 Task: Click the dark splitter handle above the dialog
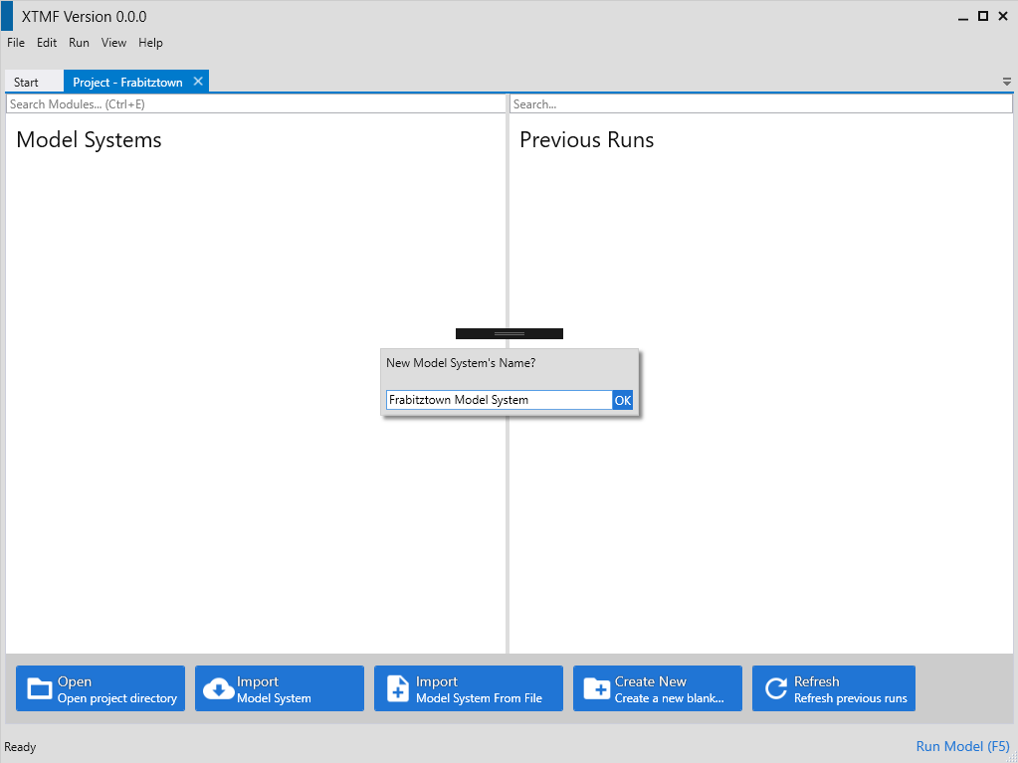pyautogui.click(x=509, y=333)
